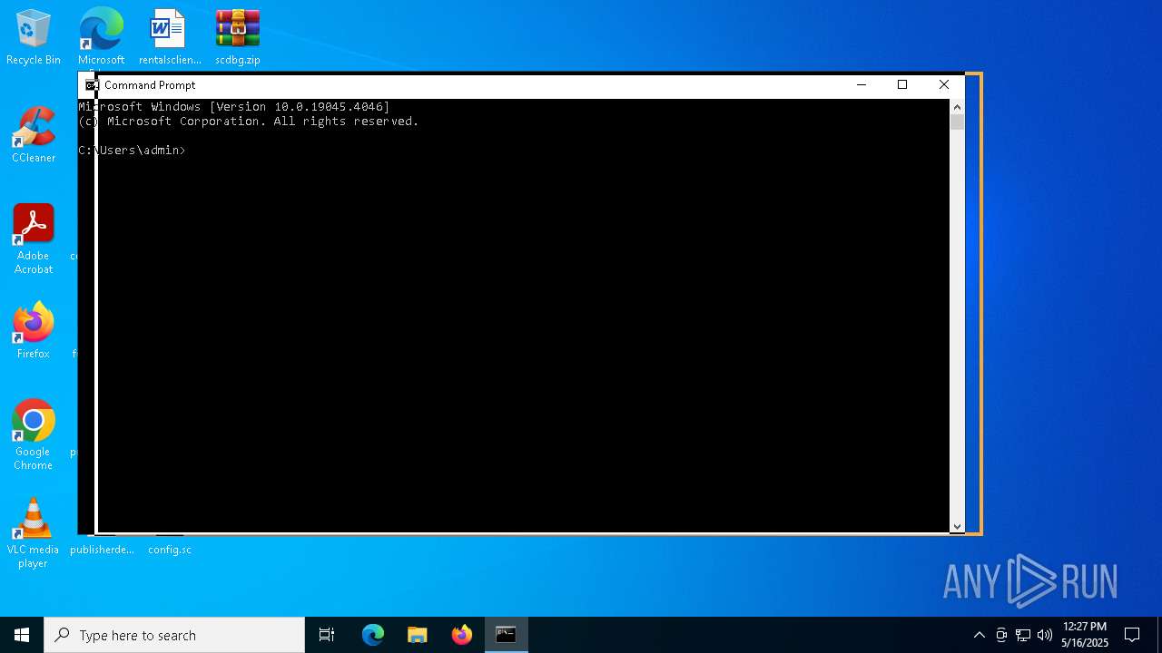The height and width of the screenshot is (653, 1162).
Task: Select the Command Prompt taskbar button
Action: click(x=507, y=635)
